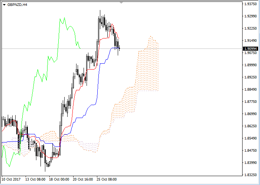The width and height of the screenshot is (260, 185).
Task: Click the 18 Oct 00:00 time label
Action: pos(59,179)
